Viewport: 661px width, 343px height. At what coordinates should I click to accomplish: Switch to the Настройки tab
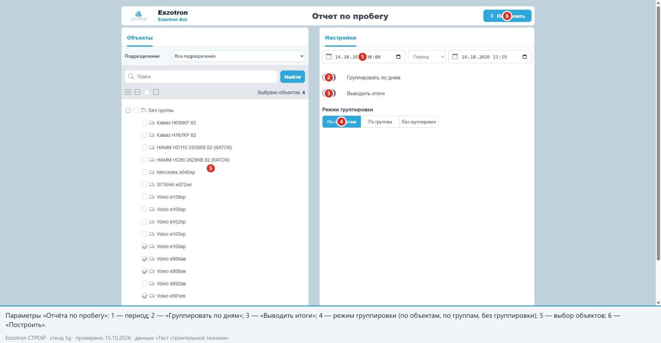pos(341,38)
